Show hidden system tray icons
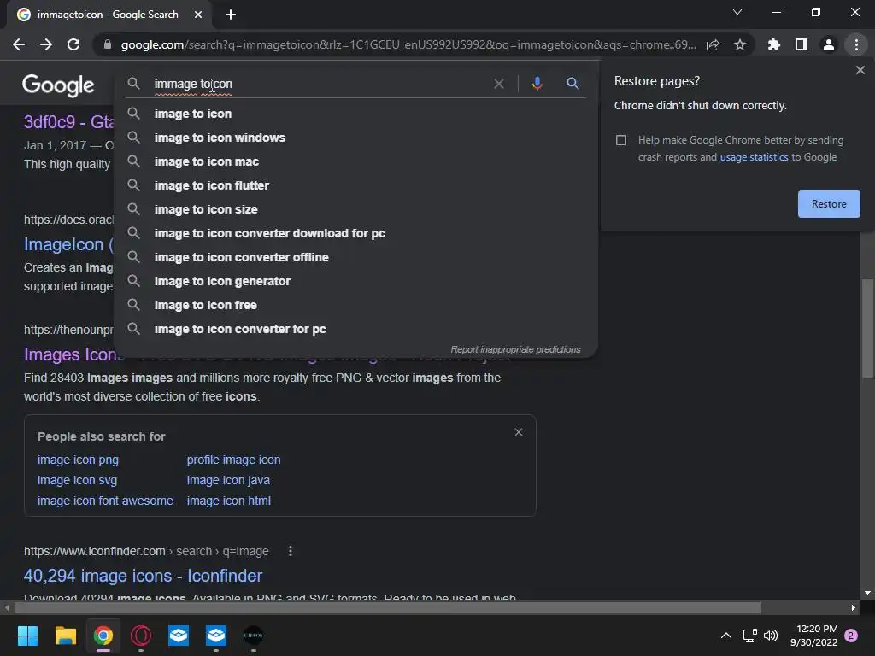The width and height of the screenshot is (875, 656). click(726, 635)
